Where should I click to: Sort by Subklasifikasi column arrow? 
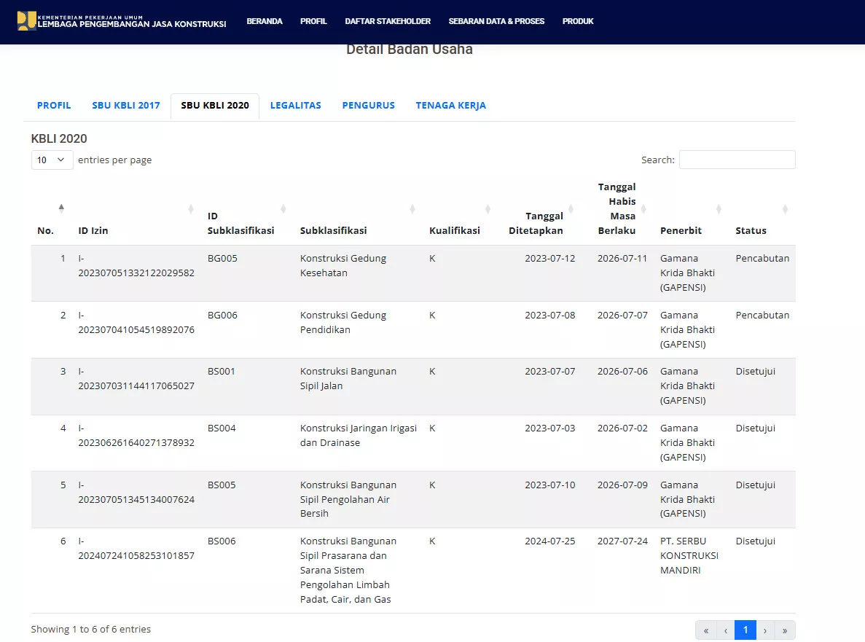pyautogui.click(x=412, y=209)
